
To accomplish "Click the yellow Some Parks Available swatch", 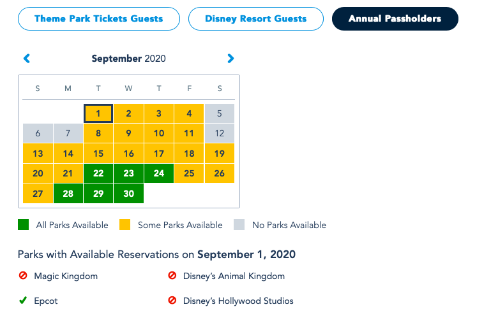I will [125, 225].
